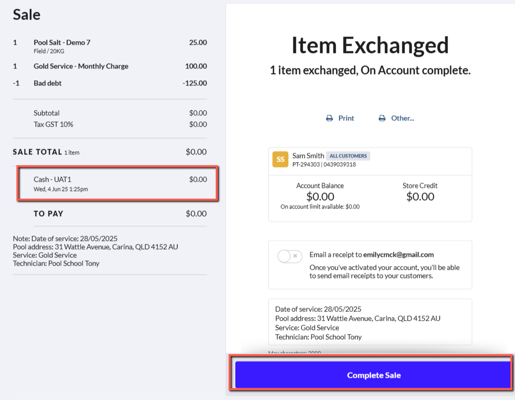The width and height of the screenshot is (515, 400).
Task: Click the ALL CUSTOMERS group badge
Action: tap(348, 156)
